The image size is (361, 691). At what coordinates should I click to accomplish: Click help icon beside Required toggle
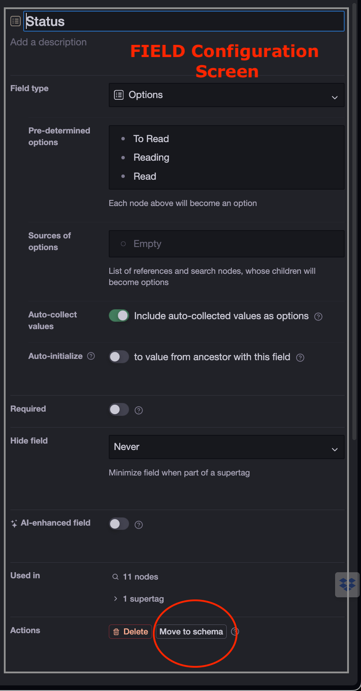coord(139,410)
